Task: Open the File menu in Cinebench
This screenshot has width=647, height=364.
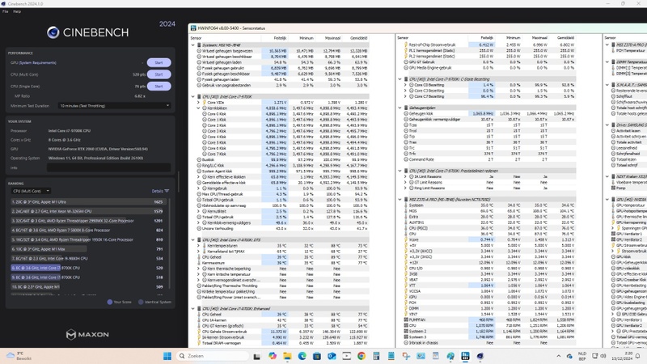Action: pyautogui.click(x=6, y=11)
